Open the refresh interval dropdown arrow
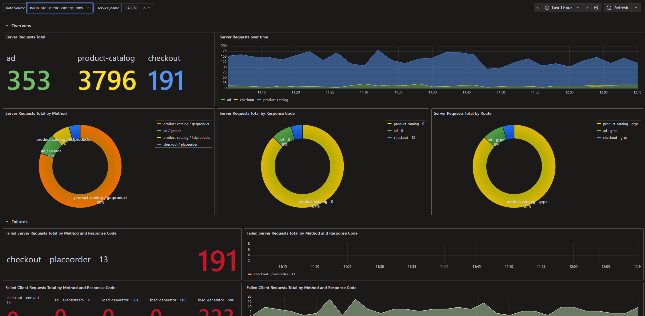The width and height of the screenshot is (645, 316). click(636, 8)
